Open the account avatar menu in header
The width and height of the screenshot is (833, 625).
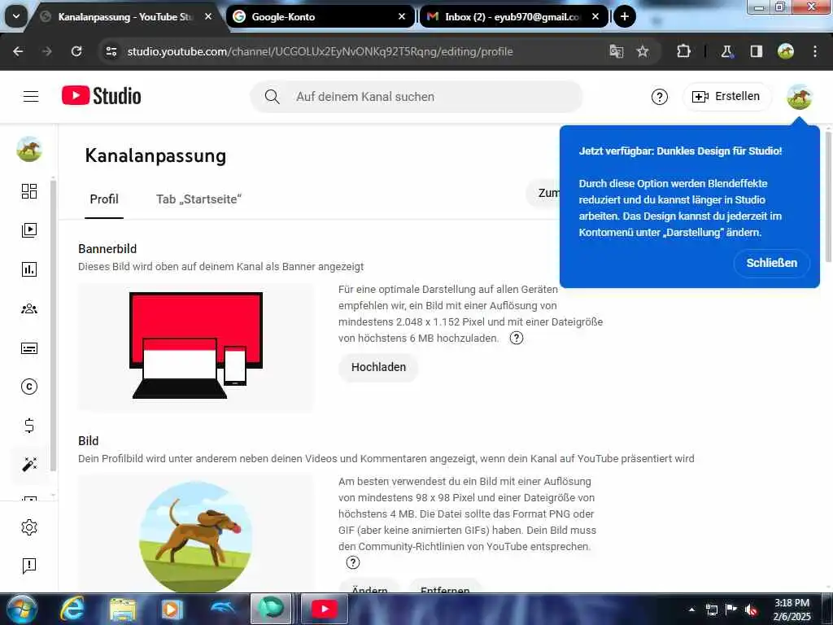(x=800, y=97)
